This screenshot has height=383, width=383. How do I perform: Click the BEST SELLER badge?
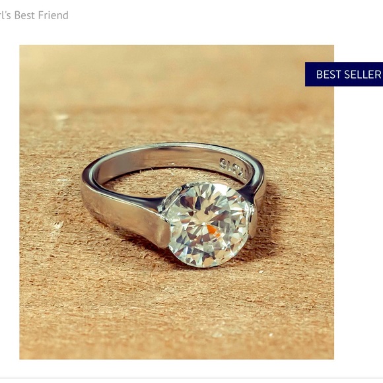click(344, 74)
